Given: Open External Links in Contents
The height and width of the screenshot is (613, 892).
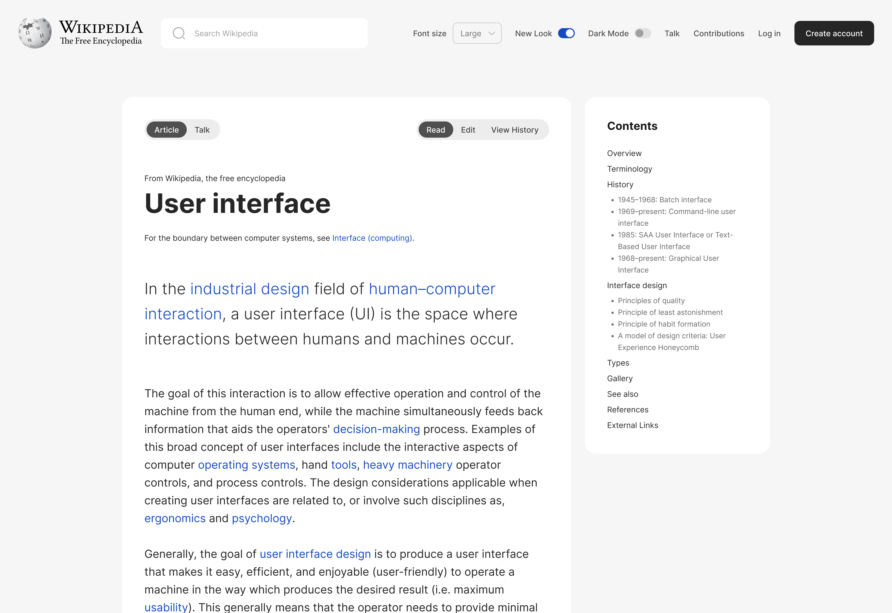Looking at the screenshot, I should (x=632, y=425).
